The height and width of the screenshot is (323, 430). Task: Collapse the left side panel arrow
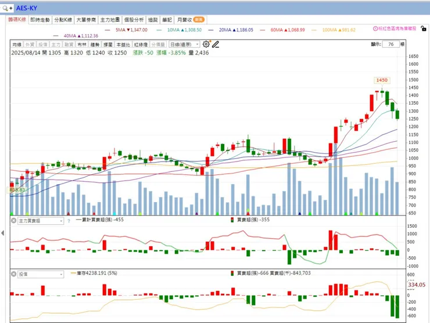tap(3, 233)
